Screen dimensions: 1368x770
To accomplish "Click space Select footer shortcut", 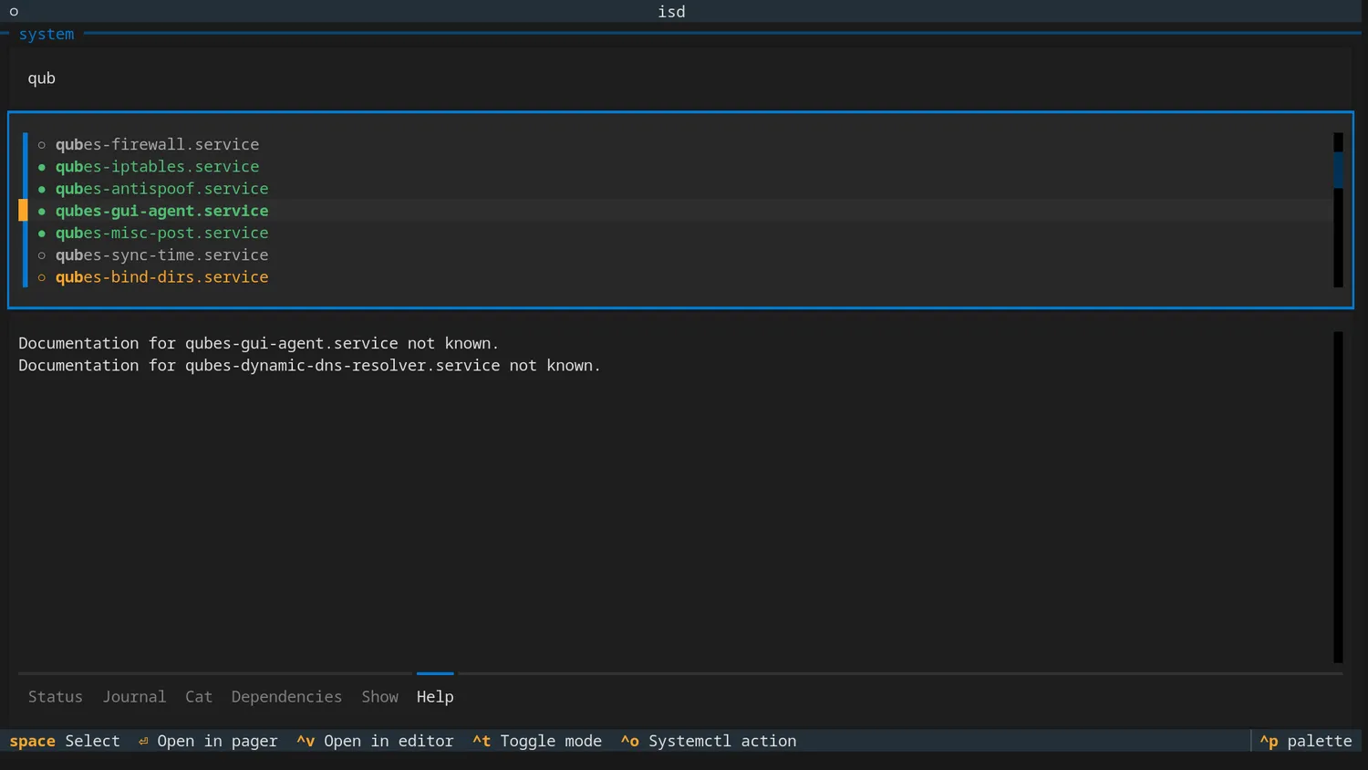I will coord(65,741).
